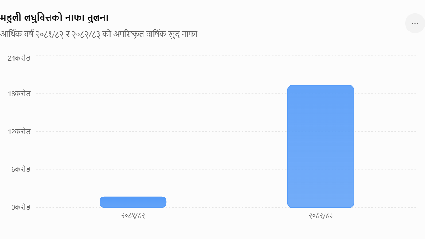Click the २०८१/८२ x-axis label

point(133,216)
